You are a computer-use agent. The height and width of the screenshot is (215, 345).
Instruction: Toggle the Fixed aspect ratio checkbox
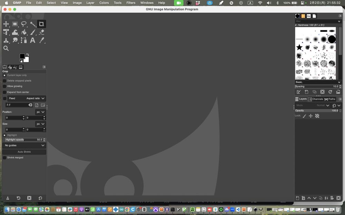[x=4, y=98]
